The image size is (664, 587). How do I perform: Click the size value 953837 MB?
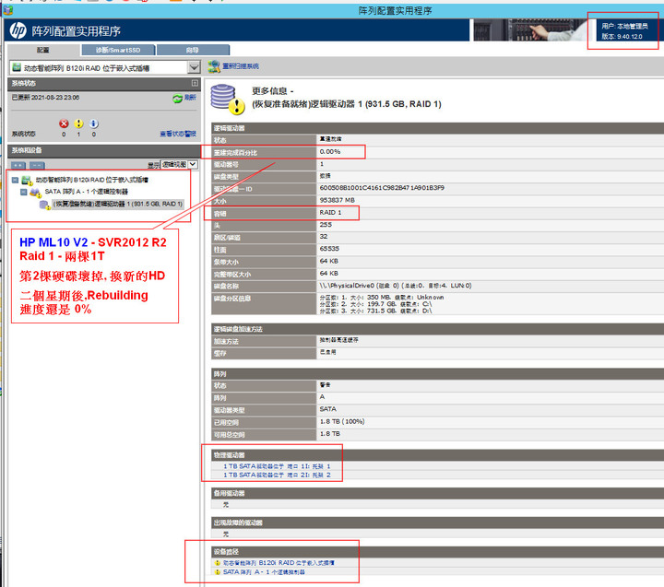338,200
